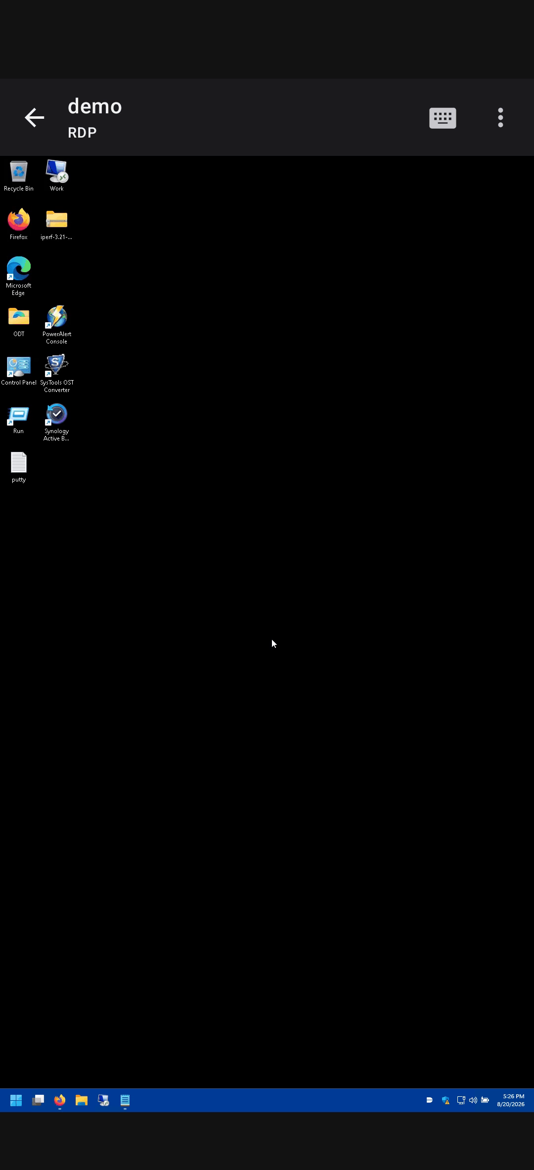Select the Run desktop shortcut
The width and height of the screenshot is (534, 1170).
click(x=19, y=420)
